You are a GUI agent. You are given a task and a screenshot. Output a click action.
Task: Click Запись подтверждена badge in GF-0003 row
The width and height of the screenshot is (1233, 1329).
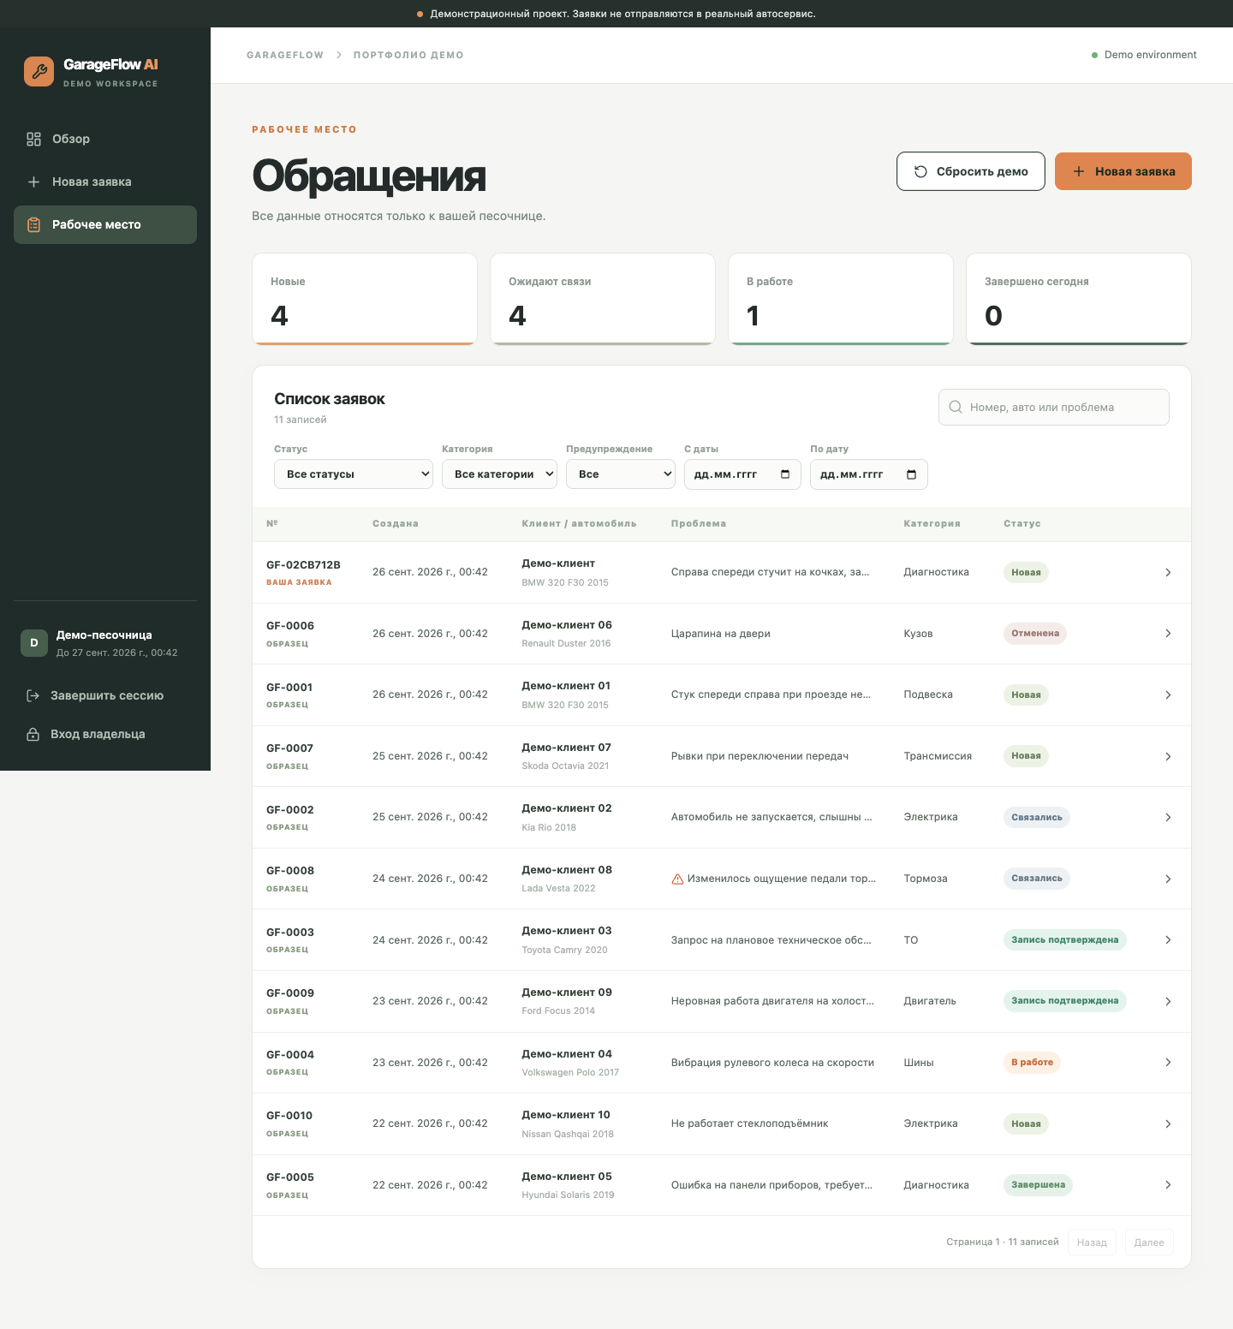(x=1064, y=939)
